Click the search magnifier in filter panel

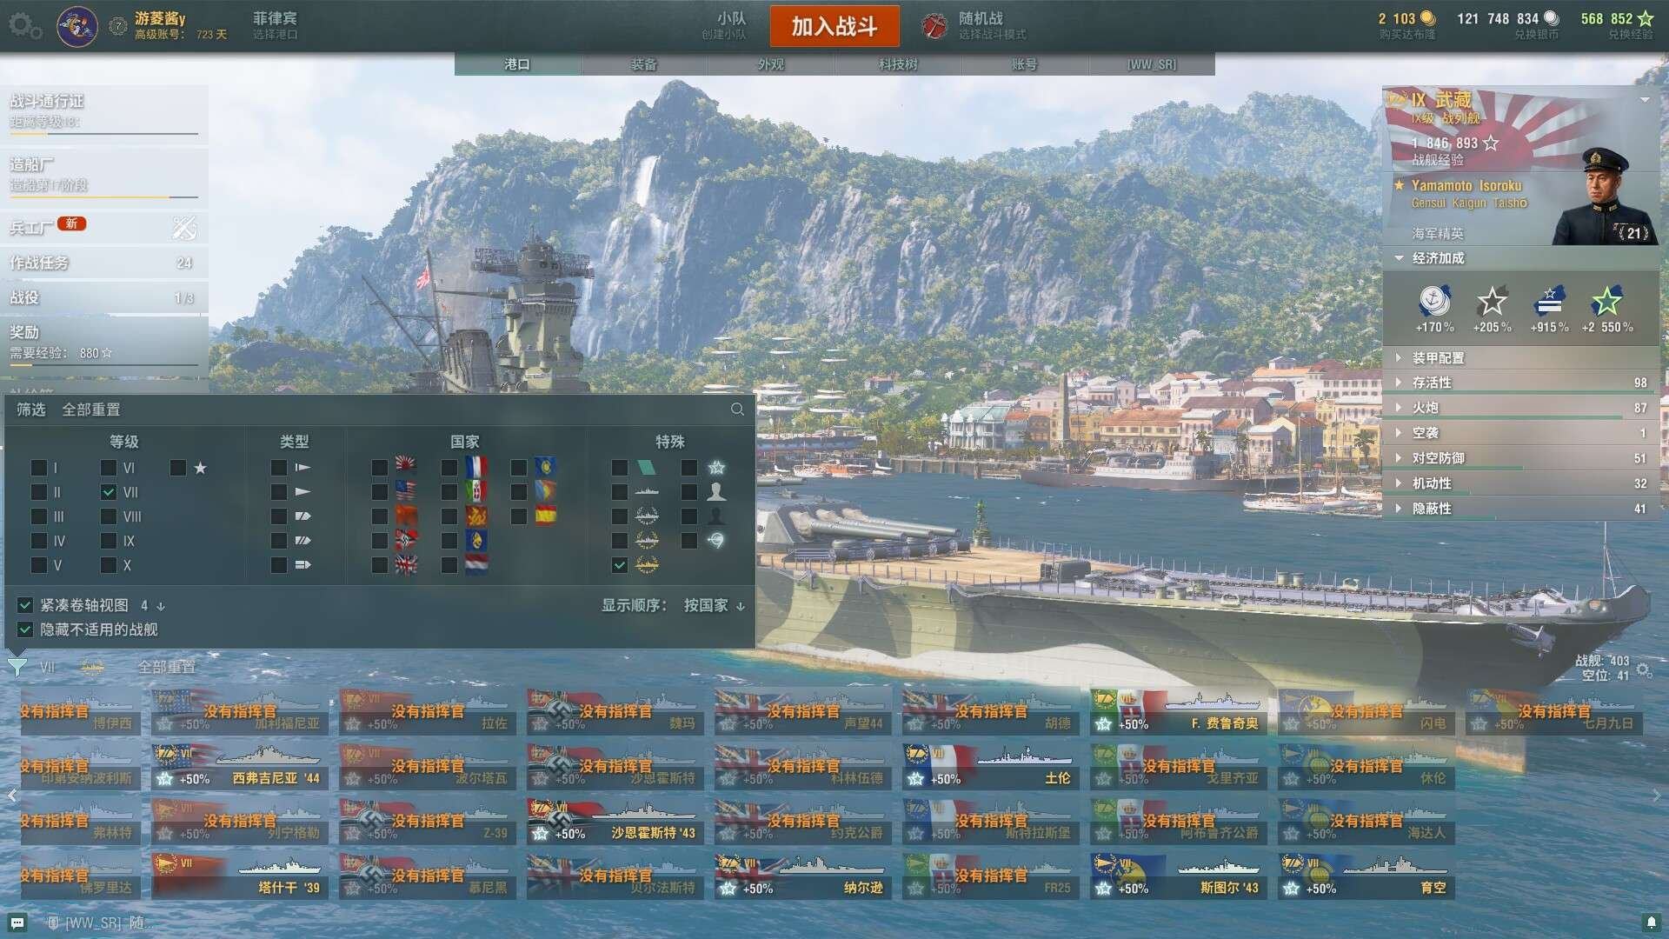737,410
